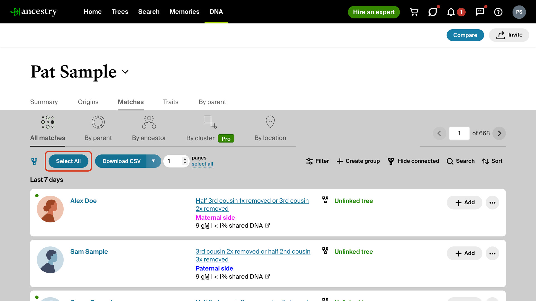Image resolution: width=536 pixels, height=301 pixels.
Task: Click the Invite button
Action: pos(509,35)
